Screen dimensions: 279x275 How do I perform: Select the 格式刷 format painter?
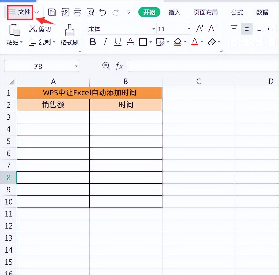[x=70, y=35]
